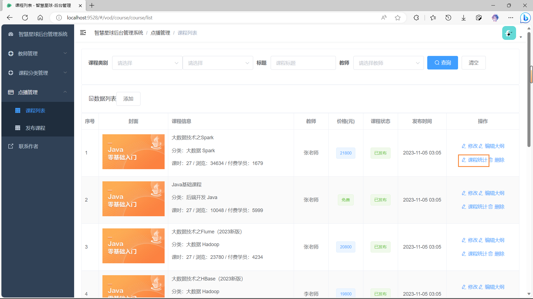
Task: Click the favorites star in address bar
Action: (398, 18)
